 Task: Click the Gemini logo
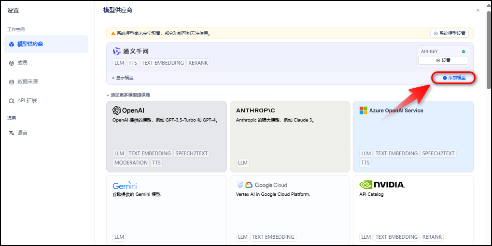coord(125,185)
